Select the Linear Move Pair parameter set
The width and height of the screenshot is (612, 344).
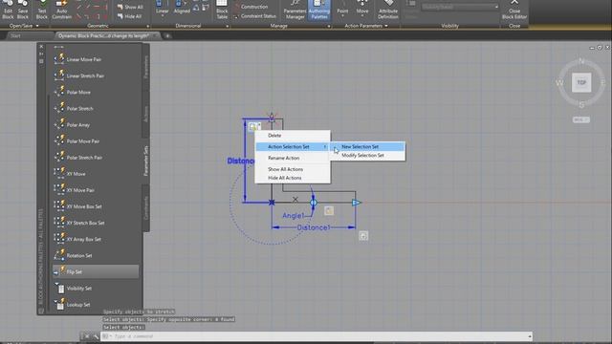[96, 59]
